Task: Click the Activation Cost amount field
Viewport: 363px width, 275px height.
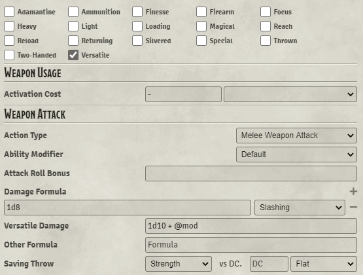Action: click(x=183, y=94)
